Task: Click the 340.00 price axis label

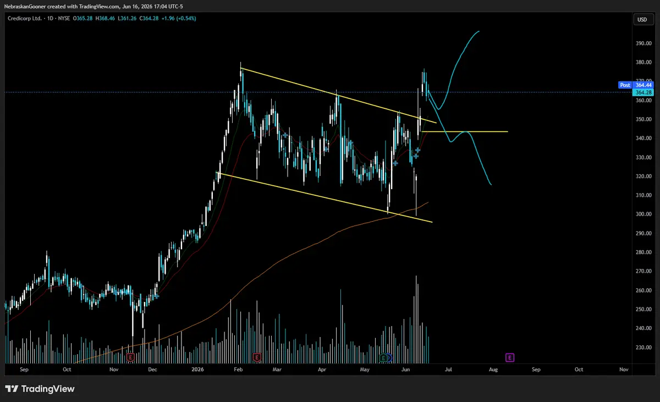Action: pyautogui.click(x=643, y=138)
